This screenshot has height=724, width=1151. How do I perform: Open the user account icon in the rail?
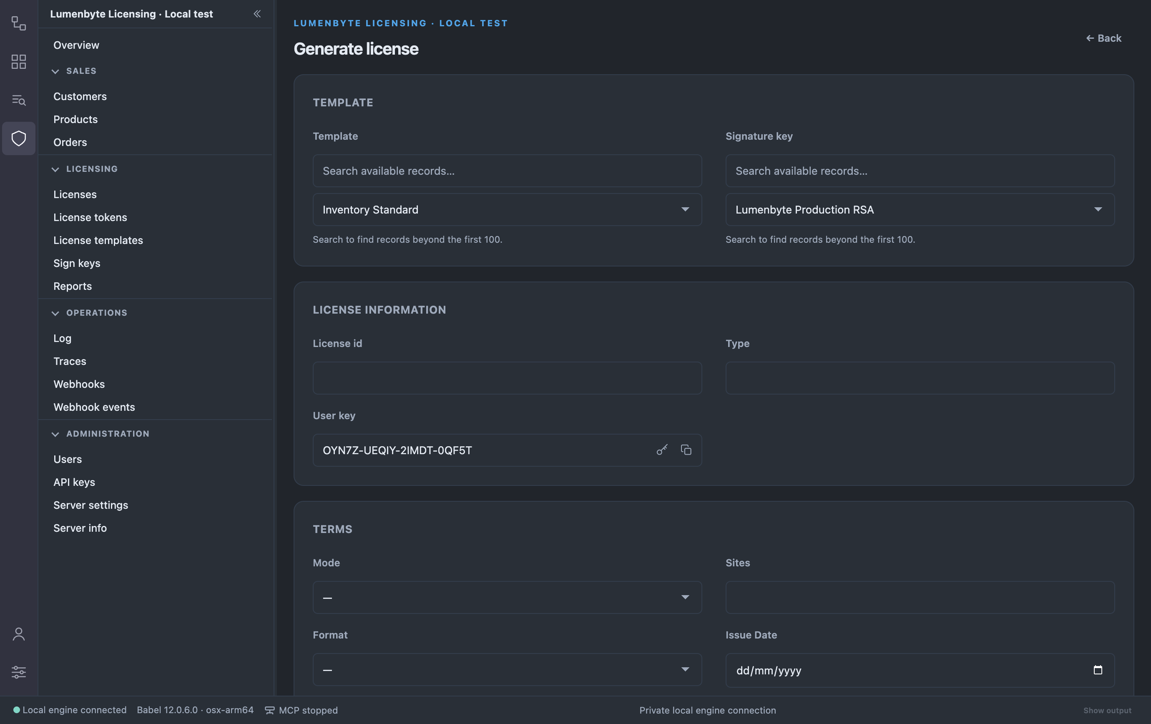pyautogui.click(x=19, y=634)
